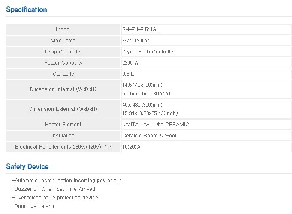
Task: Click the Temp Controller label
Action: [63, 52]
